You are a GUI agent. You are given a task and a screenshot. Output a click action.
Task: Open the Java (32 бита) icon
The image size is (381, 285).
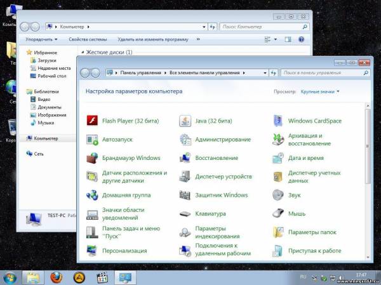click(185, 121)
